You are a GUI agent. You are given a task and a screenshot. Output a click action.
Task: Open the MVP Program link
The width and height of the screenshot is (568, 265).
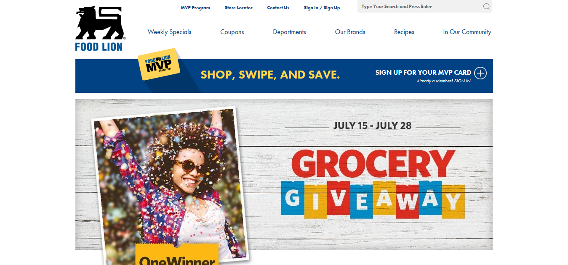[195, 8]
